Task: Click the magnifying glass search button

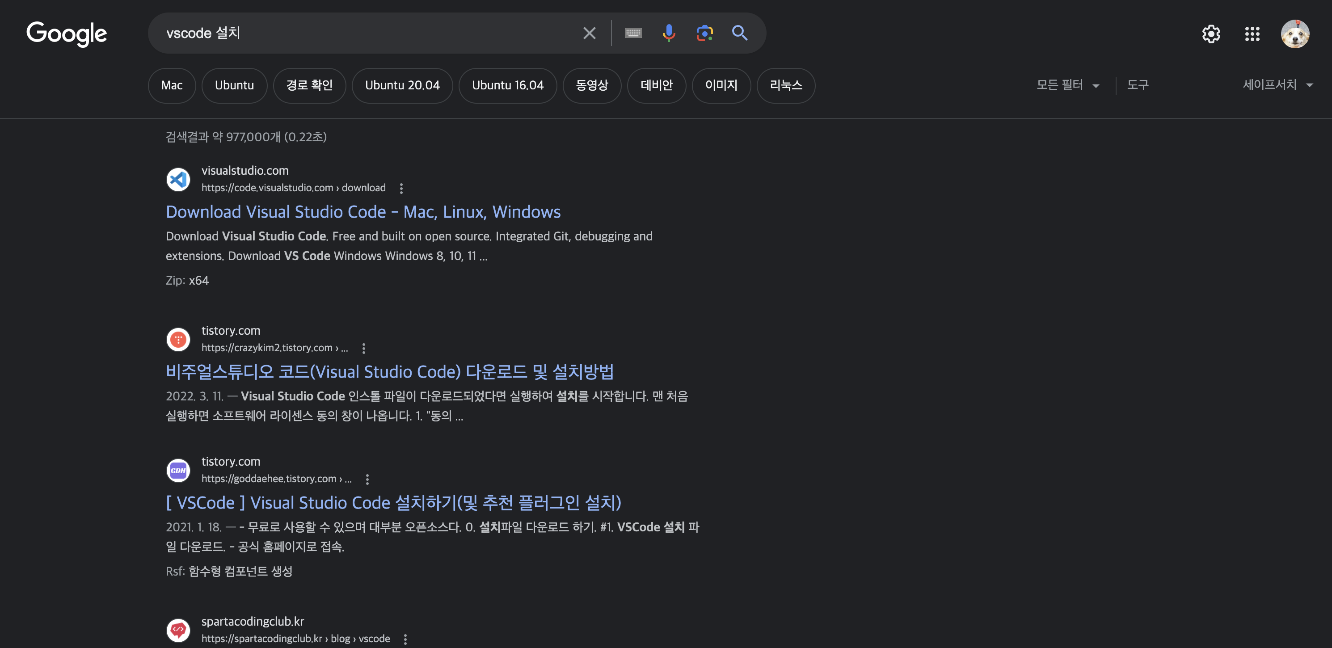Action: (739, 33)
